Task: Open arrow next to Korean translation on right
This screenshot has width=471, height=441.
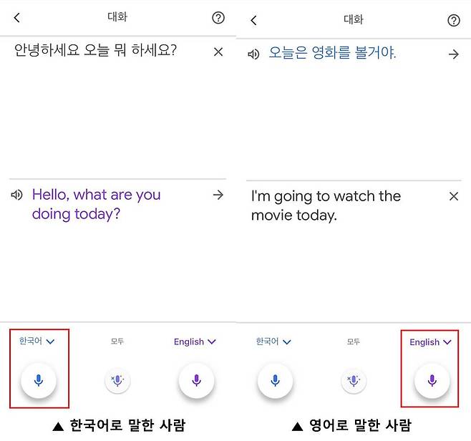Action: [453, 54]
